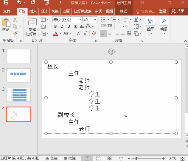Switch to the Insert (插入) tab

tap(33, 11)
